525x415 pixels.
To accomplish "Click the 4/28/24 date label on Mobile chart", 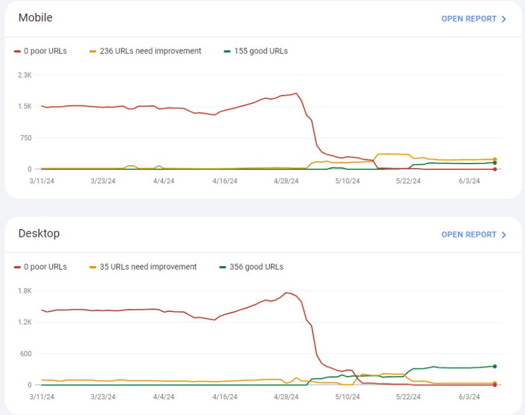I will [286, 181].
